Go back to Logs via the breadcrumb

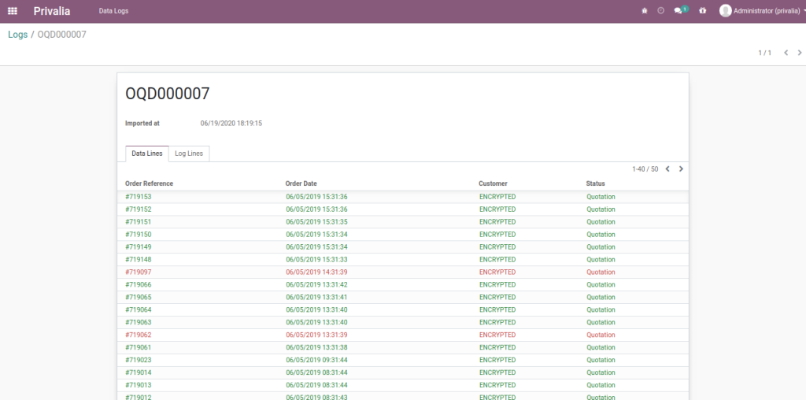(18, 35)
